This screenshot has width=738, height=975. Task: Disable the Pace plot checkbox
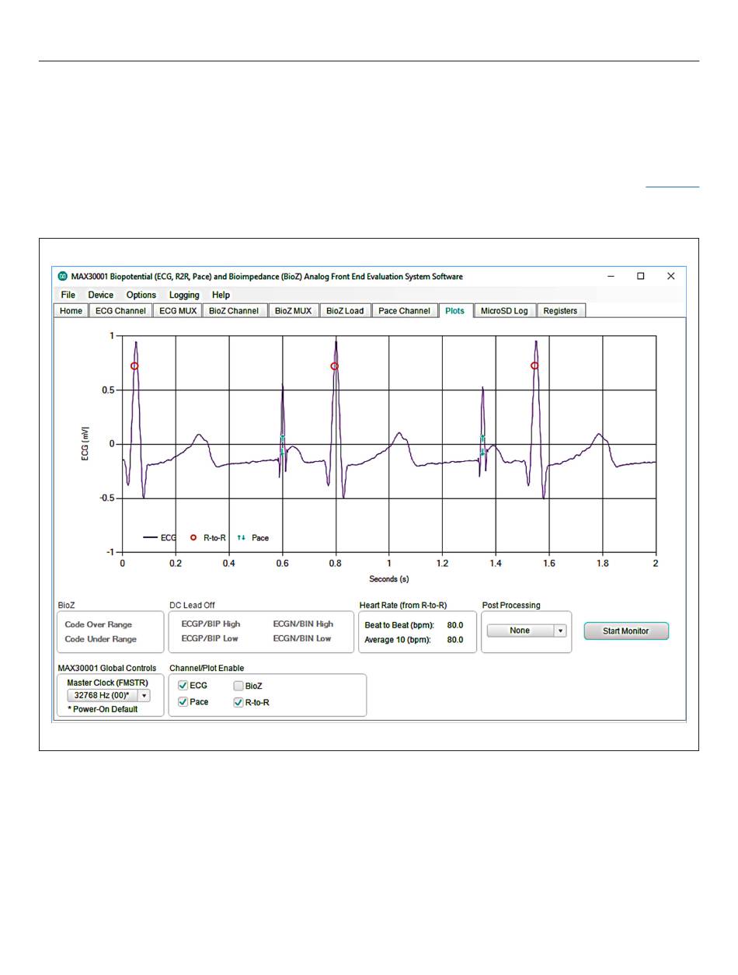click(x=183, y=702)
